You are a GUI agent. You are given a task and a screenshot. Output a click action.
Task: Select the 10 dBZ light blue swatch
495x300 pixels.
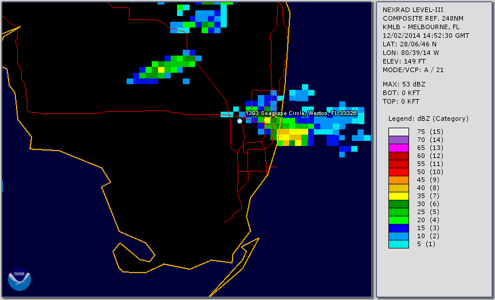click(399, 236)
